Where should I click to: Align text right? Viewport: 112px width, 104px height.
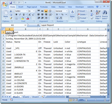[46, 15]
